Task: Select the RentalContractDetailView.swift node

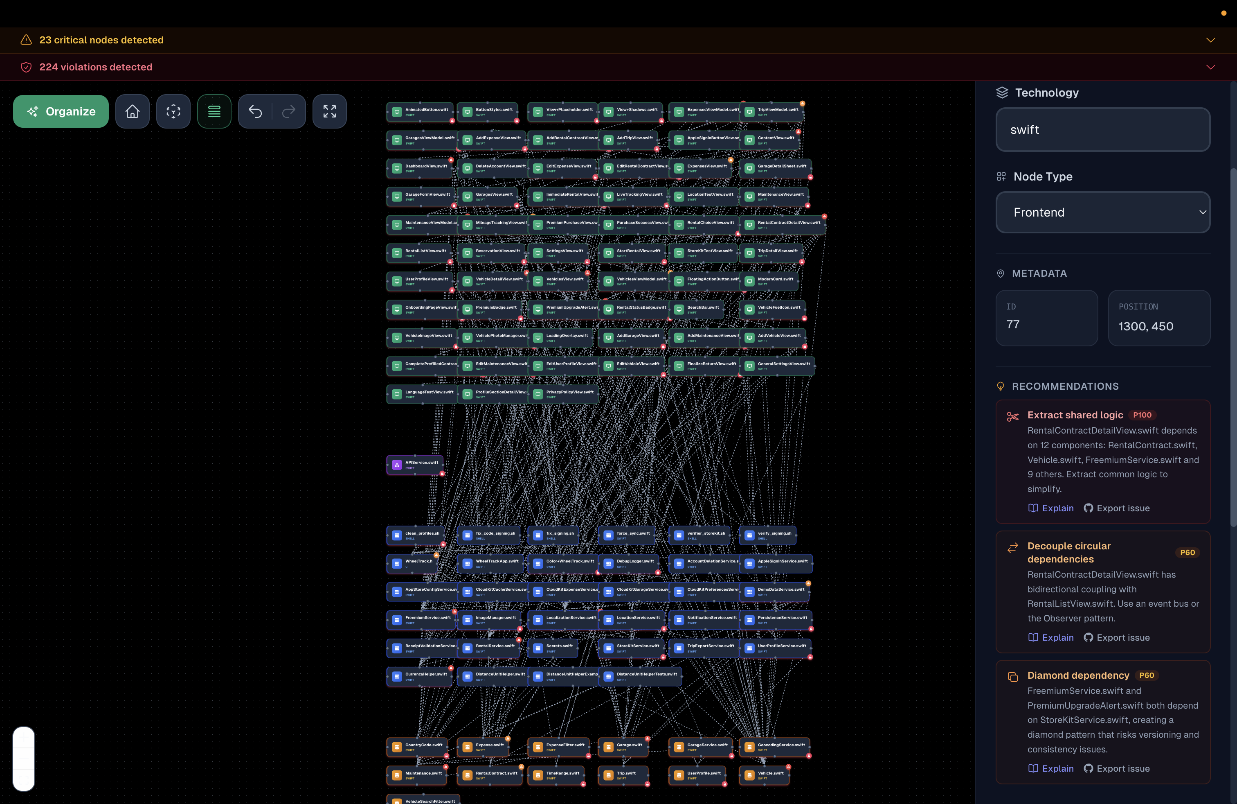Action: 782,225
